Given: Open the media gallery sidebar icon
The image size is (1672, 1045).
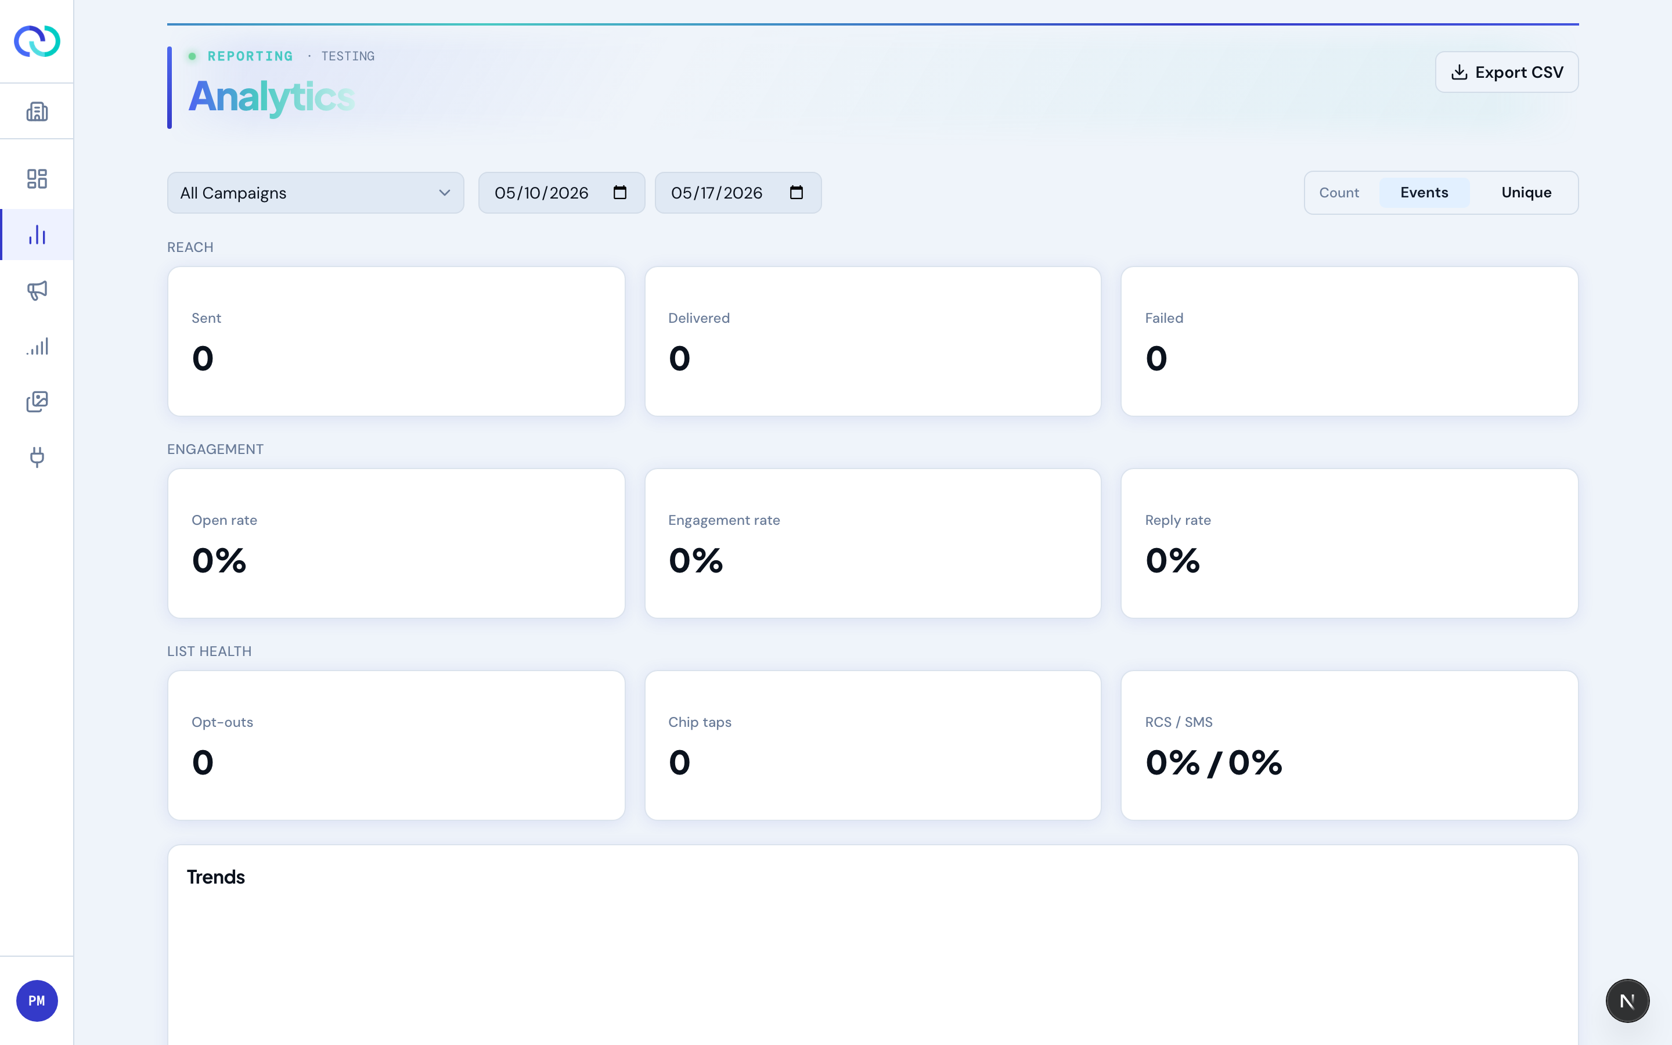Looking at the screenshot, I should coord(37,402).
